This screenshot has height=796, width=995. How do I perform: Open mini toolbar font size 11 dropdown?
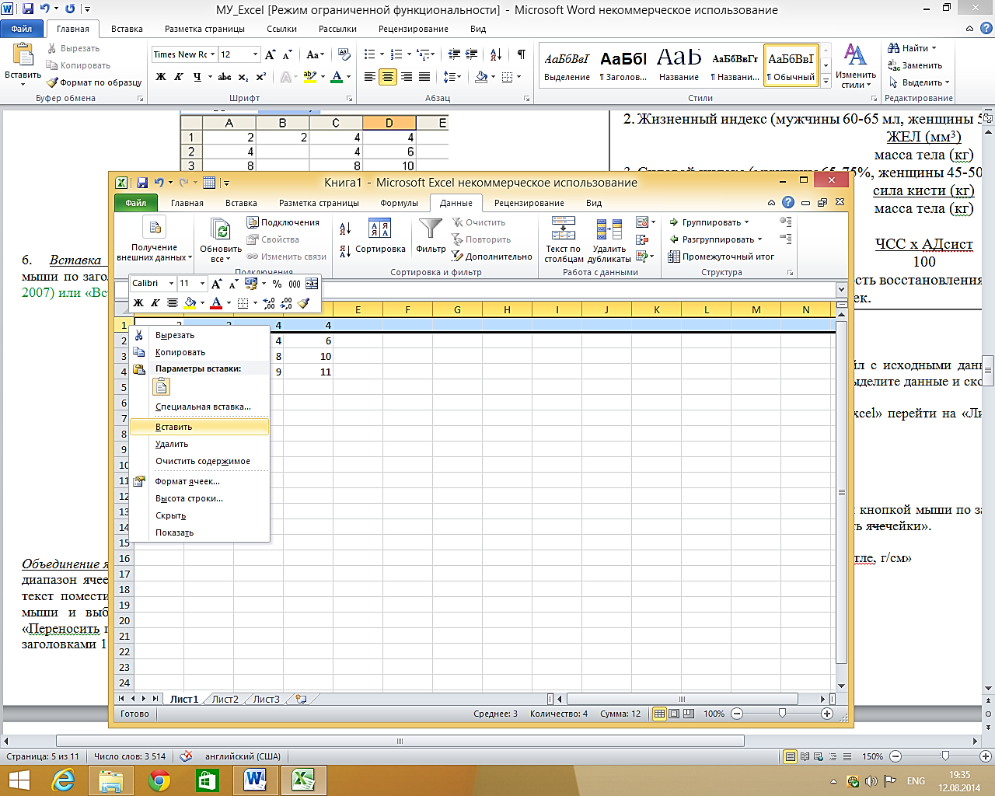click(202, 283)
